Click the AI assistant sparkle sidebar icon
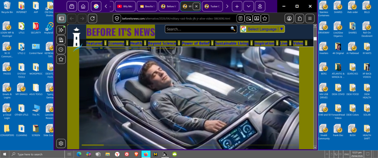The image size is (378, 158). click(61, 30)
